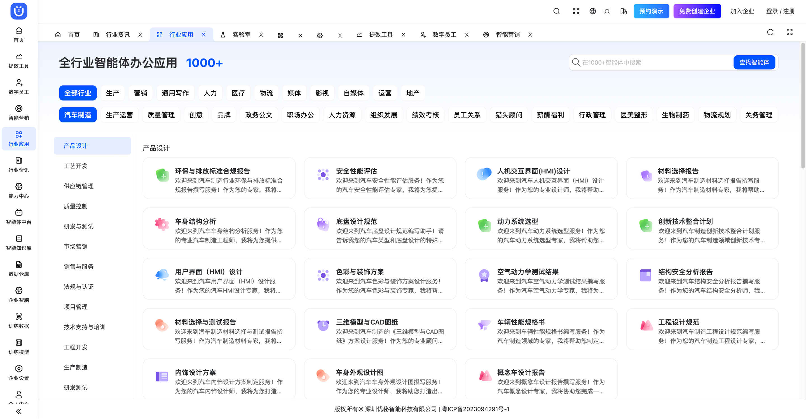Click the search magnifier icon in top bar
This screenshot has height=419, width=806.
click(556, 11)
